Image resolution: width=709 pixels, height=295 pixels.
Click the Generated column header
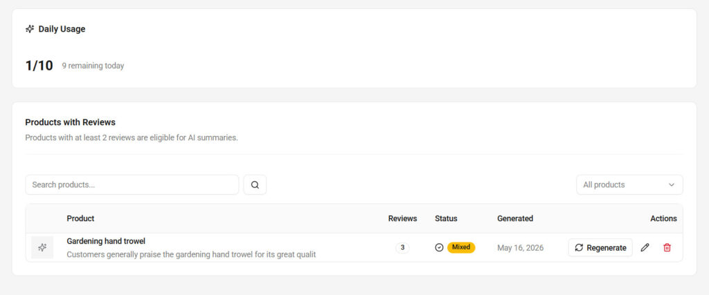515,219
